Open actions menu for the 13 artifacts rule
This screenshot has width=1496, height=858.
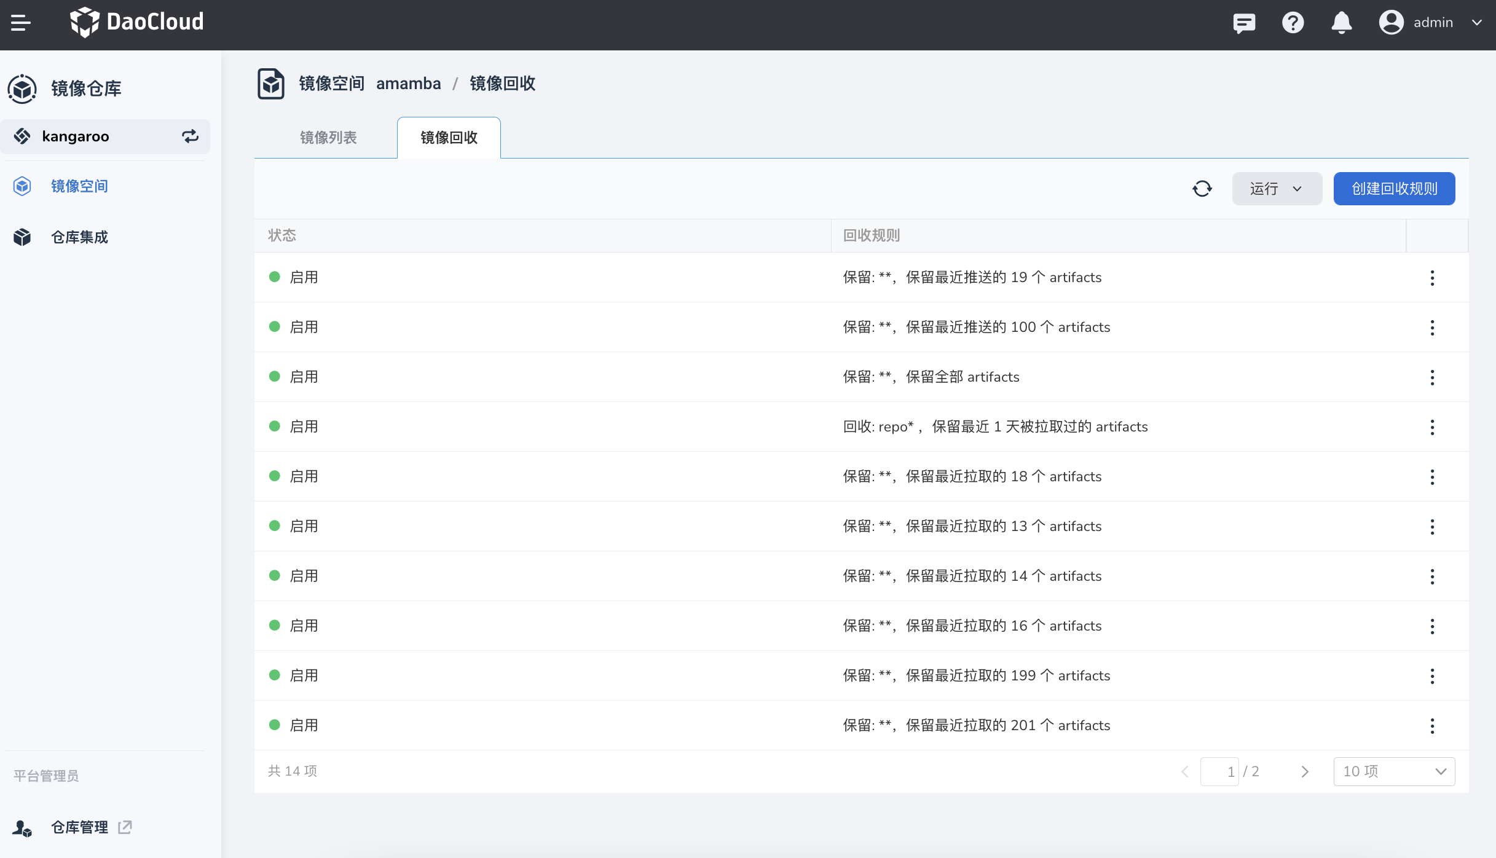[1432, 527]
